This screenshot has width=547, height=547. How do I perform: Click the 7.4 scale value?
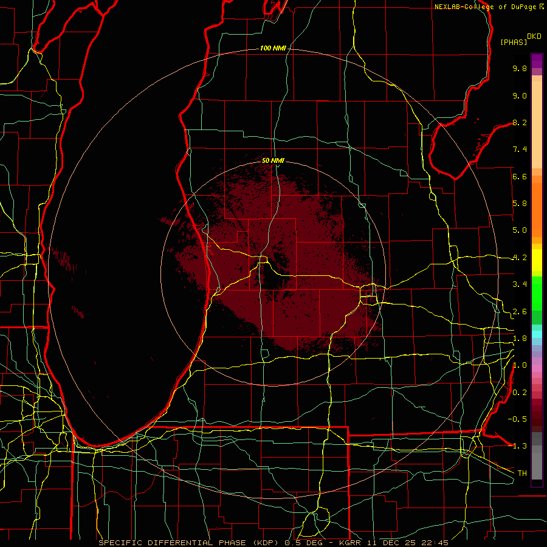point(520,150)
